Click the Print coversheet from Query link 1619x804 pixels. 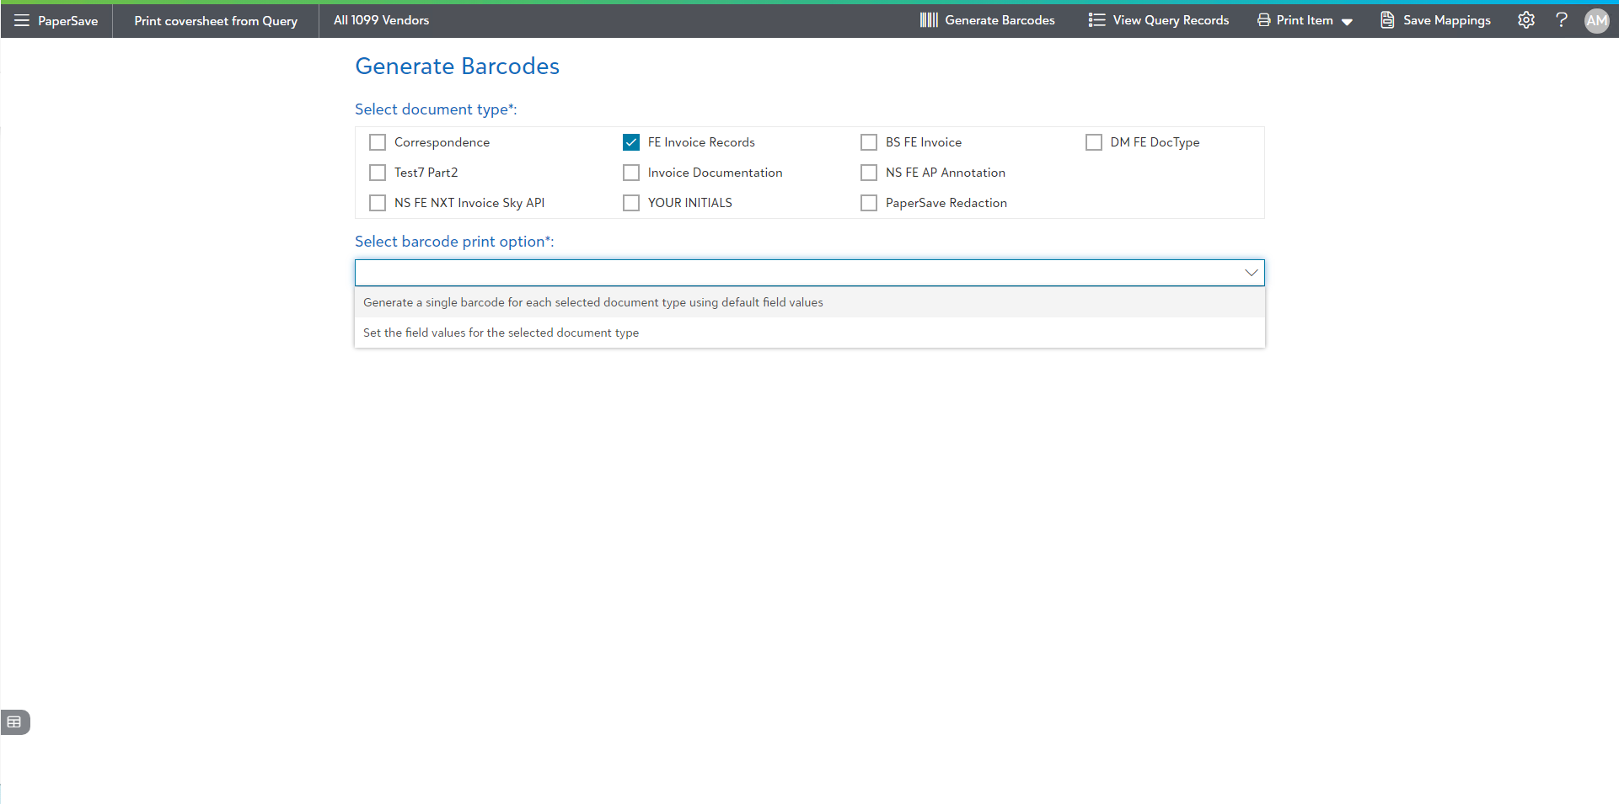216,21
